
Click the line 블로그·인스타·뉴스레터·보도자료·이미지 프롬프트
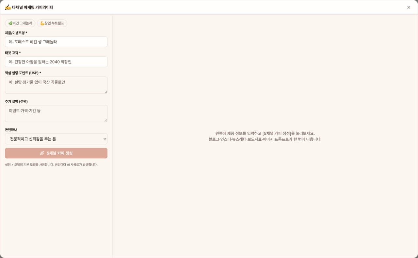[265, 139]
